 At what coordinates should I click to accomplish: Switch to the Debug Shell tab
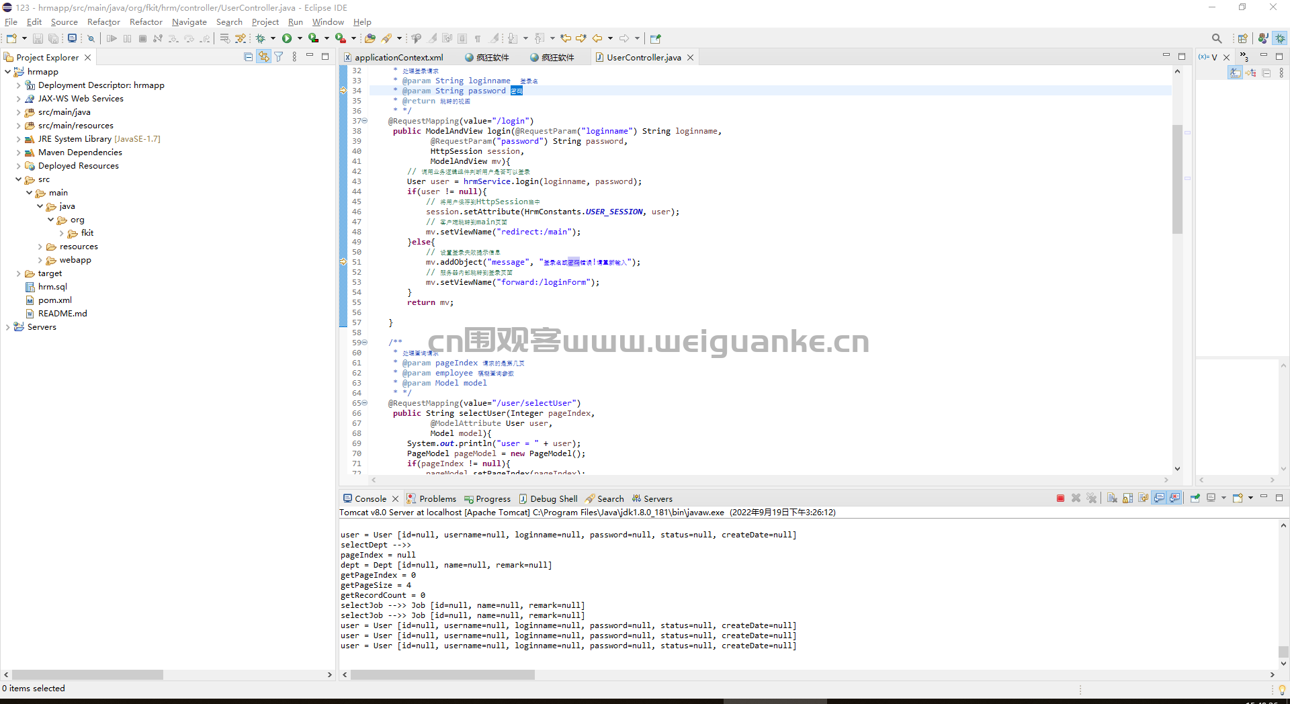[x=548, y=498]
